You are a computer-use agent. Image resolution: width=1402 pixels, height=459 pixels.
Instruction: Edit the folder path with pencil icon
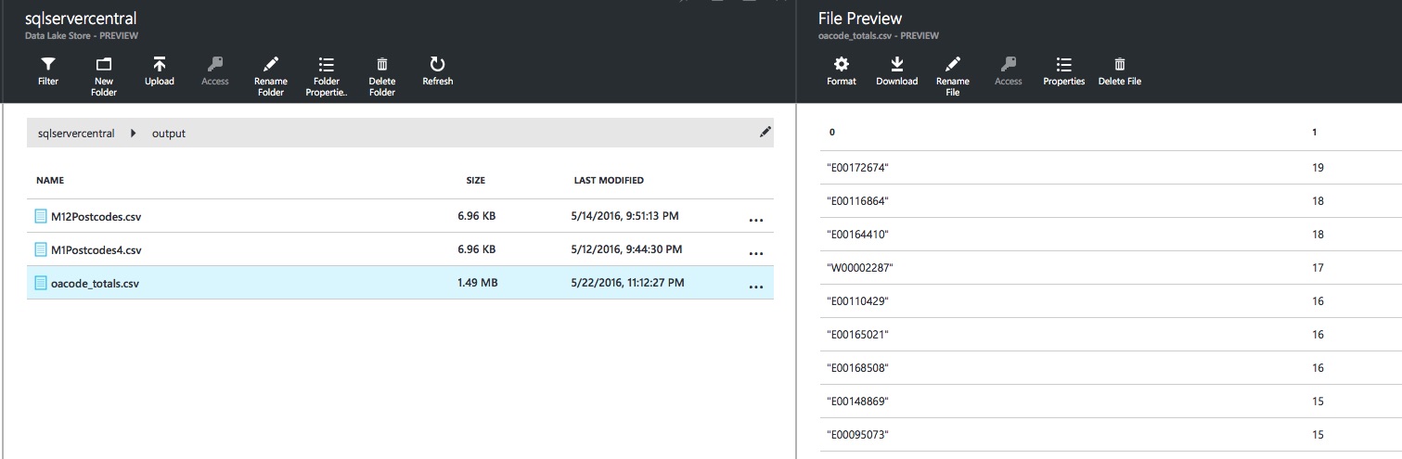tap(765, 133)
